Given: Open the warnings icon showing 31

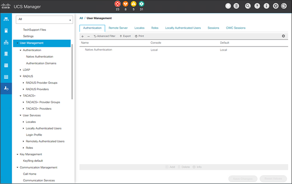Looking at the screenshot, I should (x=142, y=4).
